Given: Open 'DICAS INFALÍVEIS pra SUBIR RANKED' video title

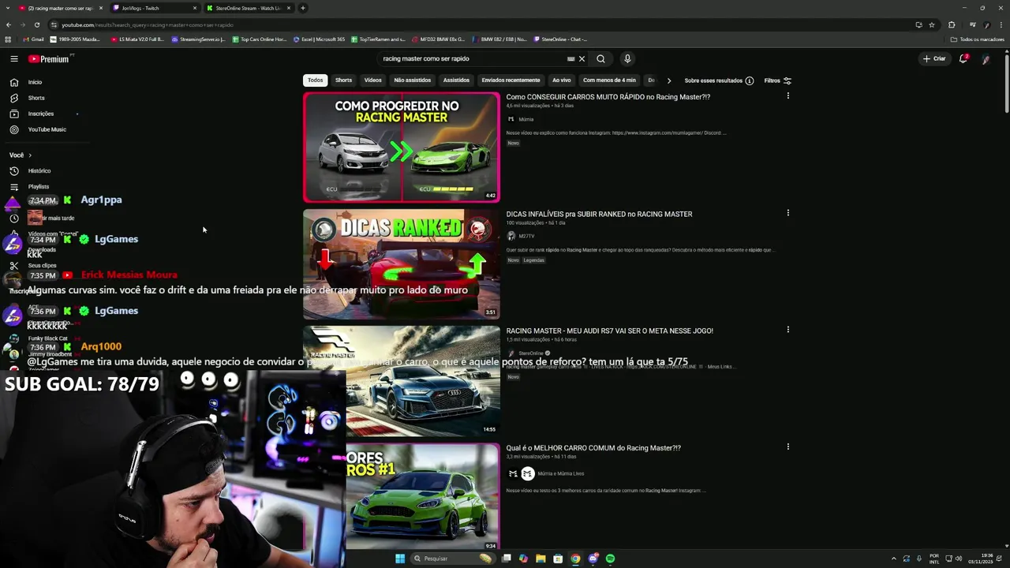Looking at the screenshot, I should pyautogui.click(x=599, y=214).
